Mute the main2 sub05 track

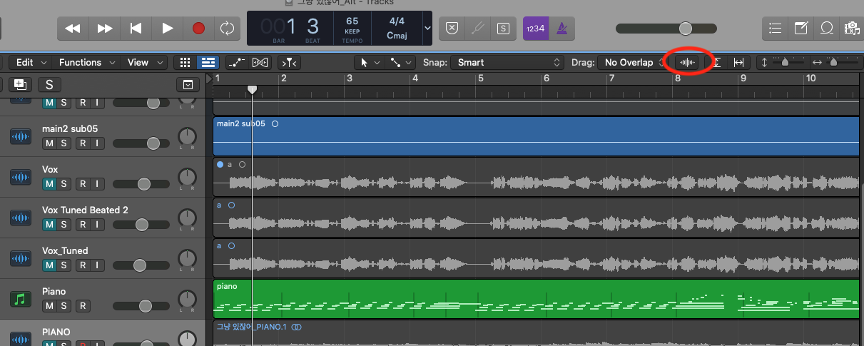(50, 143)
